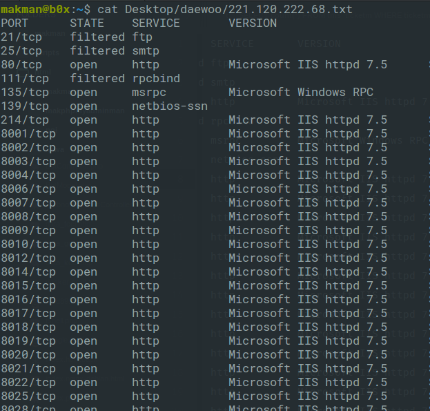Click the cat command in the prompt line
Screen dimensions: 430x411
click(x=108, y=9)
